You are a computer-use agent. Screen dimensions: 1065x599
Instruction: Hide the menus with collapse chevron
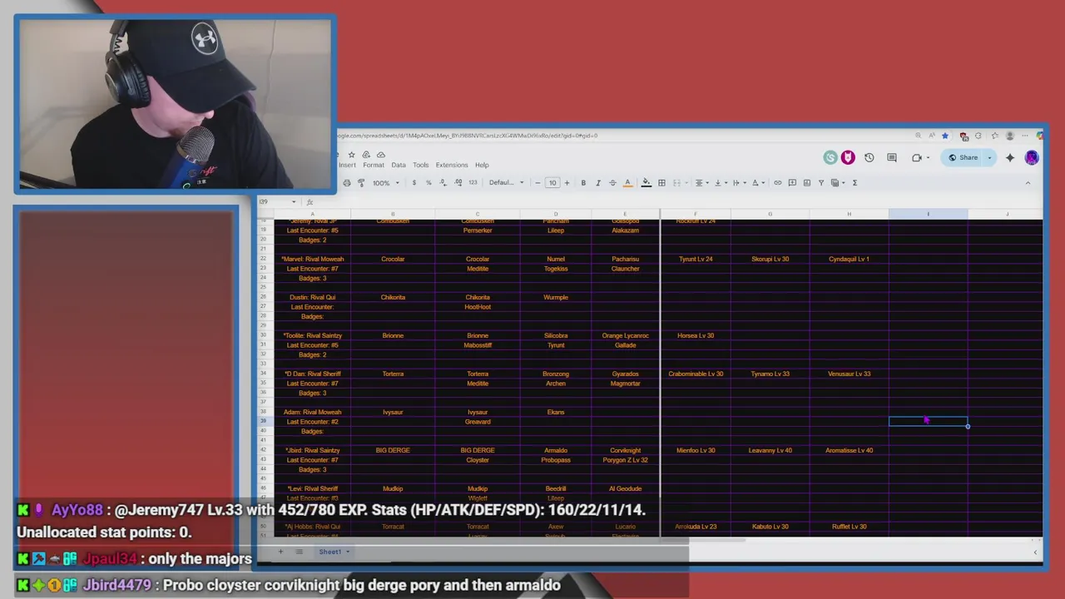coord(1028,183)
